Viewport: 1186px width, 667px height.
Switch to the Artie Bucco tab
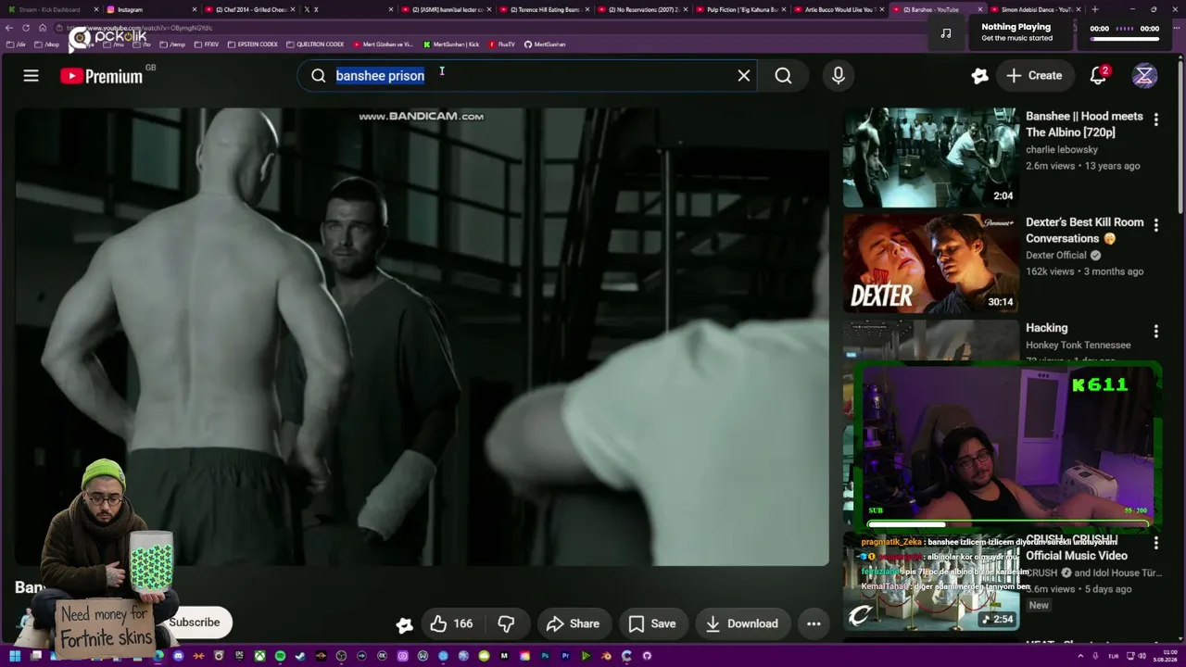[839, 9]
